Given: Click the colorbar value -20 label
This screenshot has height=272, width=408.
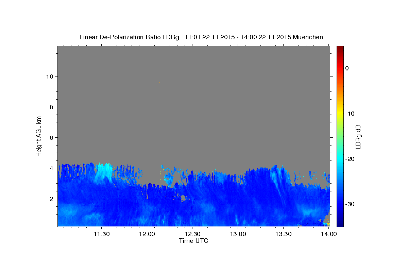Looking at the screenshot, I should [350, 159].
